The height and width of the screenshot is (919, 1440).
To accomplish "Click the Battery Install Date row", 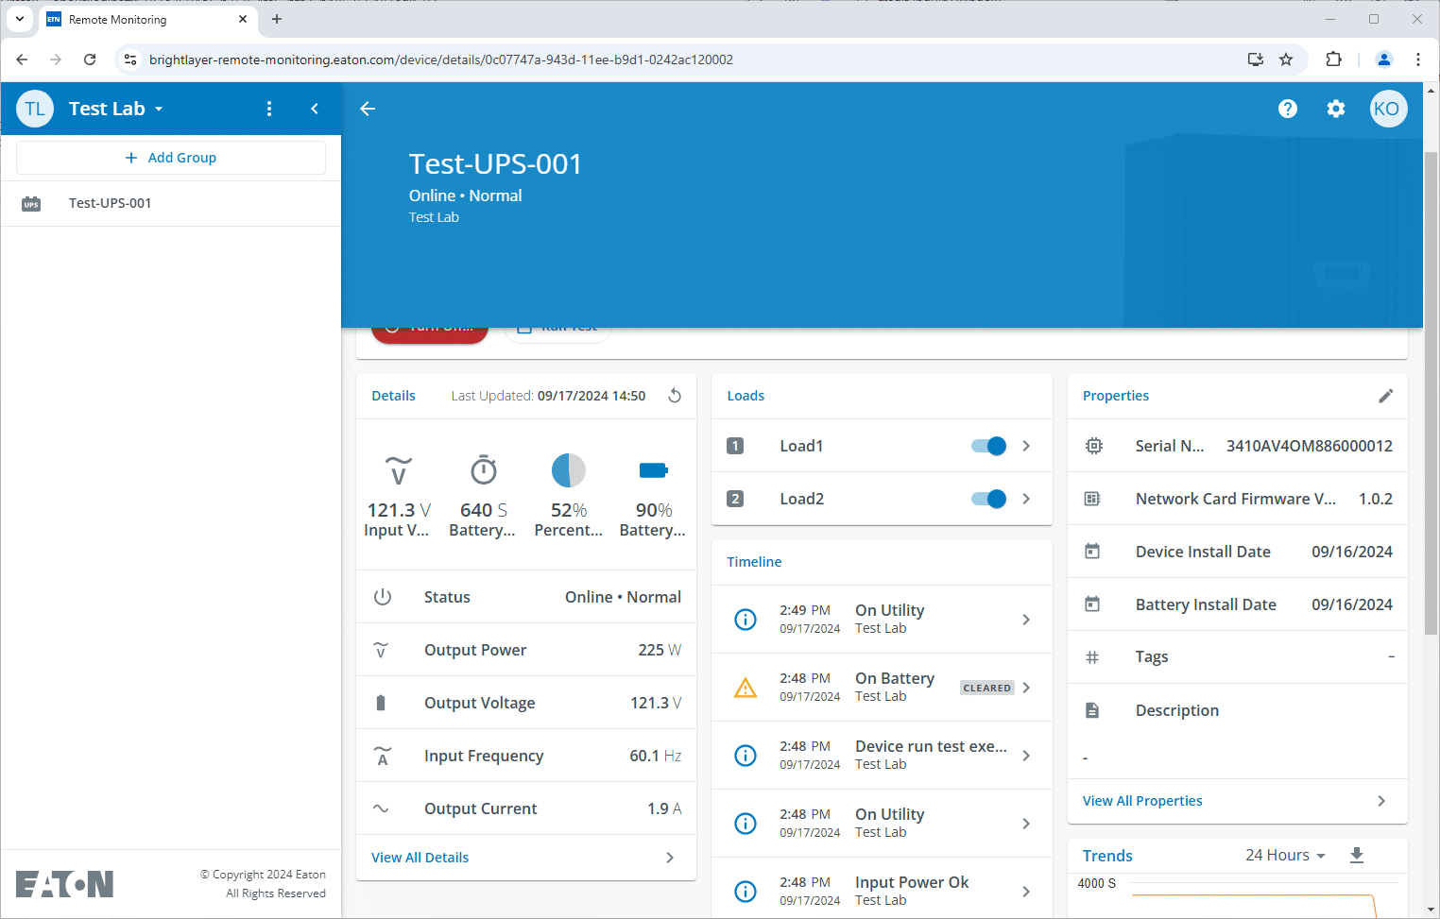I will 1238,604.
